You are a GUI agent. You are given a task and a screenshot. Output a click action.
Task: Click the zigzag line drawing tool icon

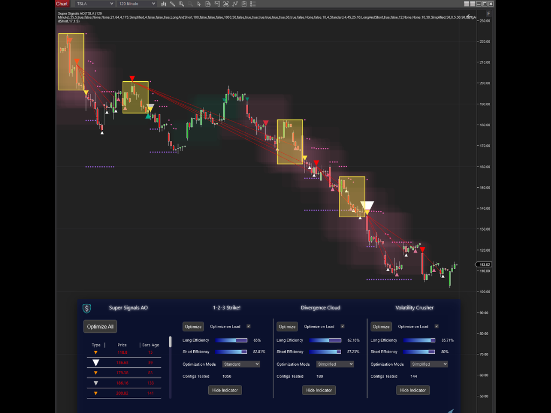pos(235,4)
